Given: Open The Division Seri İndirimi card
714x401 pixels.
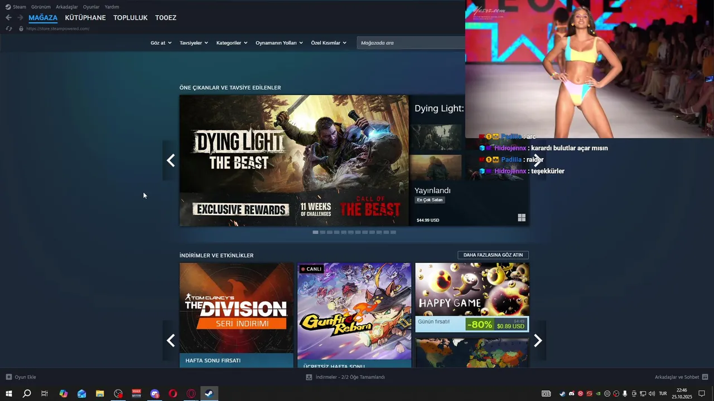Looking at the screenshot, I should click(237, 315).
